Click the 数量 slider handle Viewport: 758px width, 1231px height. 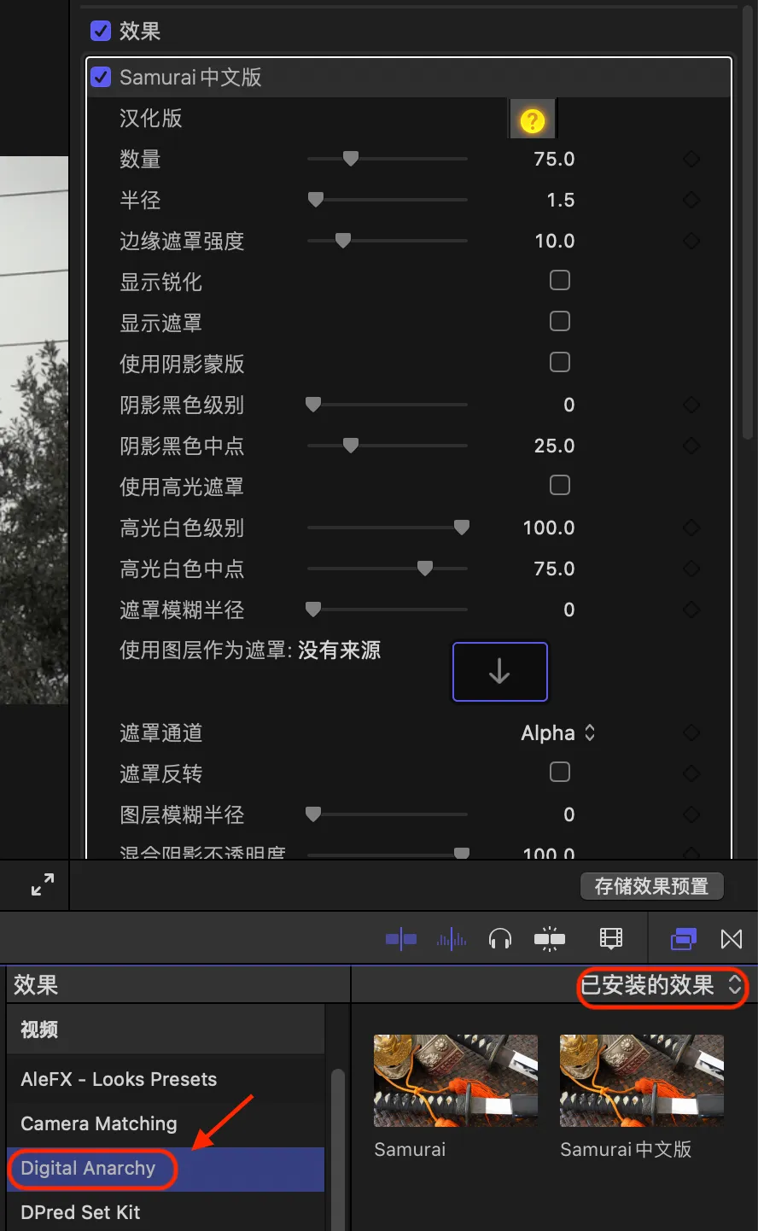tap(350, 159)
